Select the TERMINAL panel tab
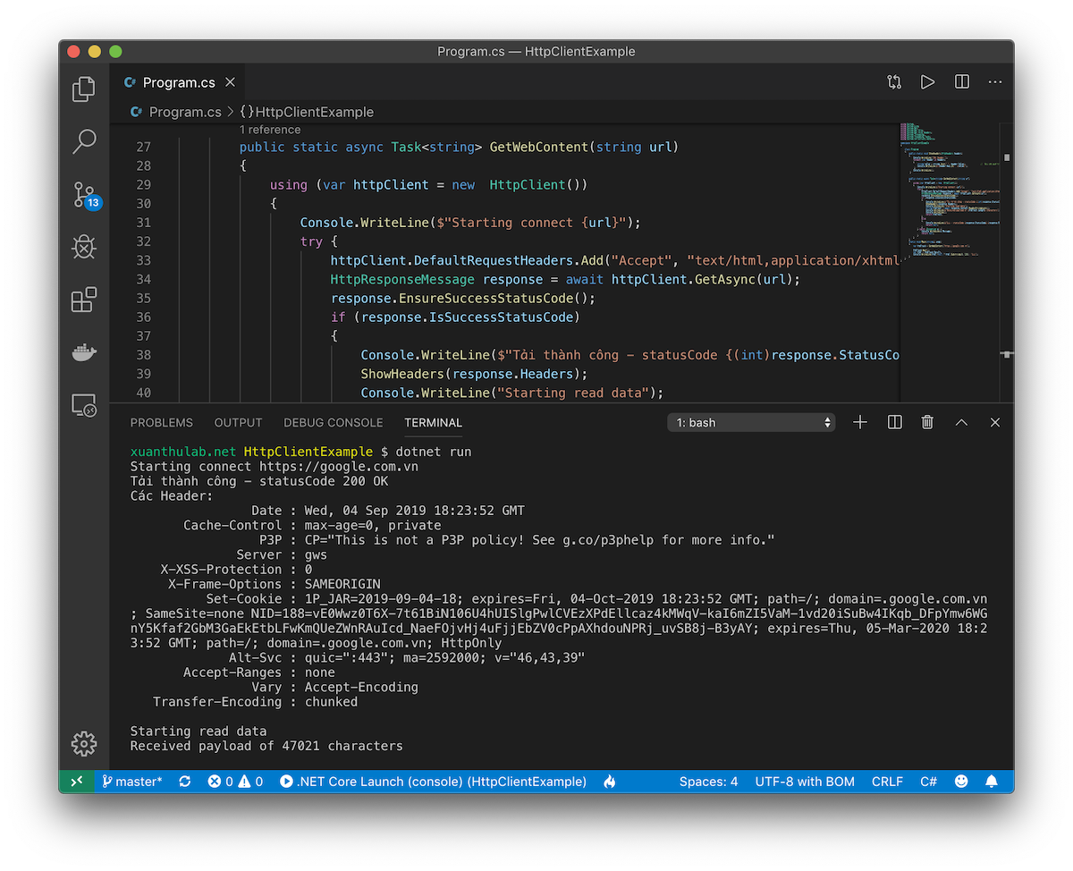 click(x=433, y=422)
